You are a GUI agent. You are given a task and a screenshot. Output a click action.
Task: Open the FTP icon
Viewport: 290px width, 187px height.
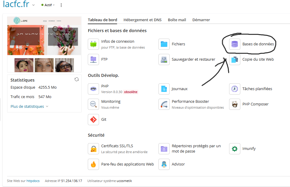click(93, 59)
